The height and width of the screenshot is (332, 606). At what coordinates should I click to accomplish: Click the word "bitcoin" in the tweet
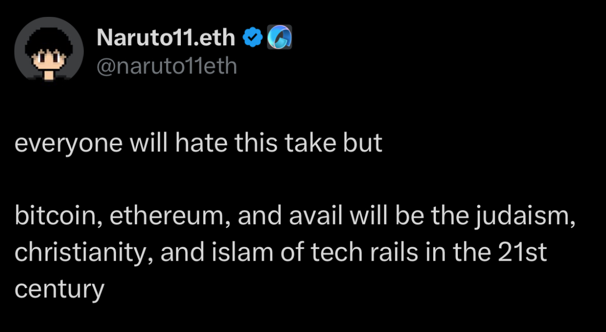59,216
